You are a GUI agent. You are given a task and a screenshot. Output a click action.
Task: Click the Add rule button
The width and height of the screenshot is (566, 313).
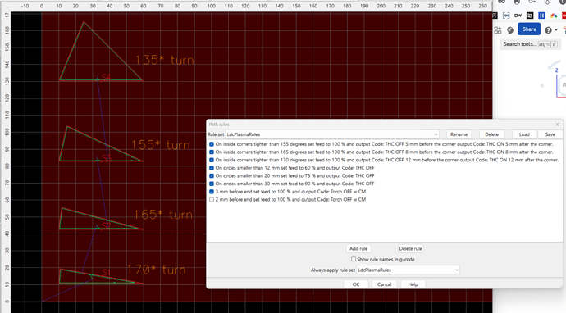point(358,248)
